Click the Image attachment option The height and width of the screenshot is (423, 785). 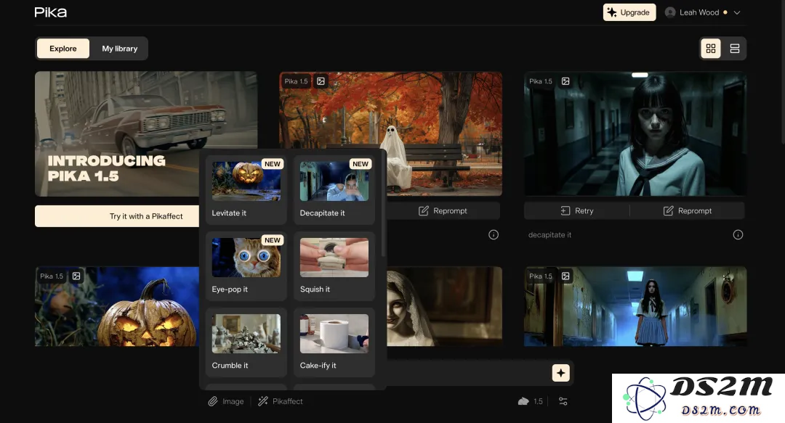[226, 401]
